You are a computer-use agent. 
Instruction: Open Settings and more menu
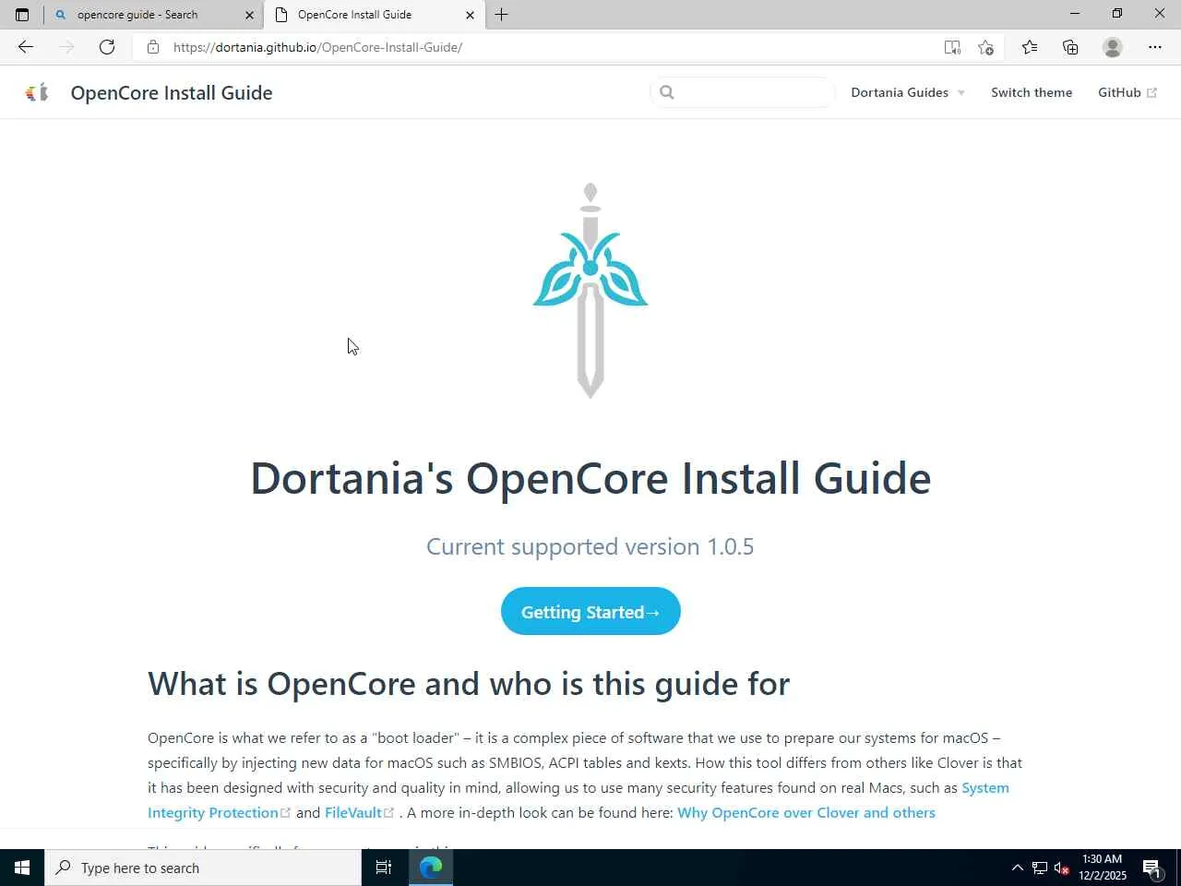click(1155, 47)
